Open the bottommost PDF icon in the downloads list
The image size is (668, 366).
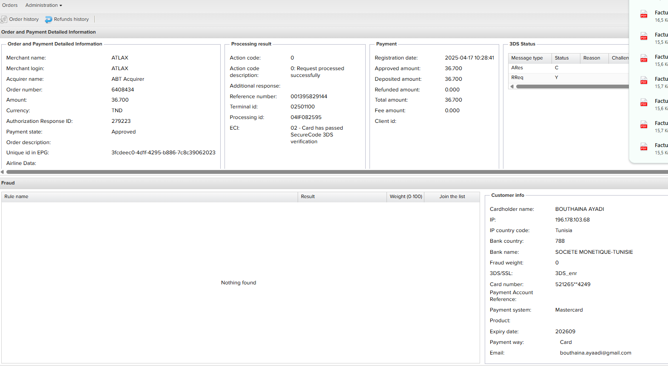(x=644, y=147)
